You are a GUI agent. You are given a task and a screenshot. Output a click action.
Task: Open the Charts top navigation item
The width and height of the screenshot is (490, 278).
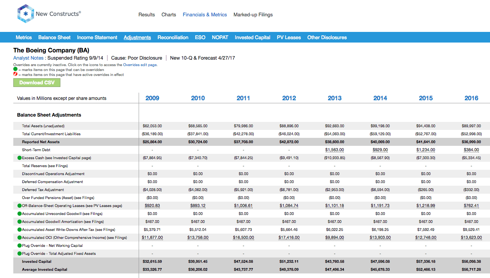(169, 15)
